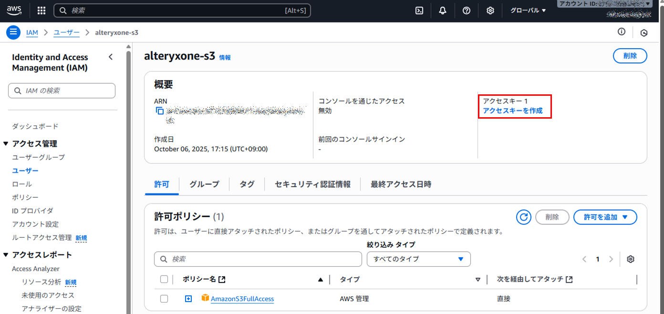Launch the CloudShell terminal icon

(x=419, y=10)
